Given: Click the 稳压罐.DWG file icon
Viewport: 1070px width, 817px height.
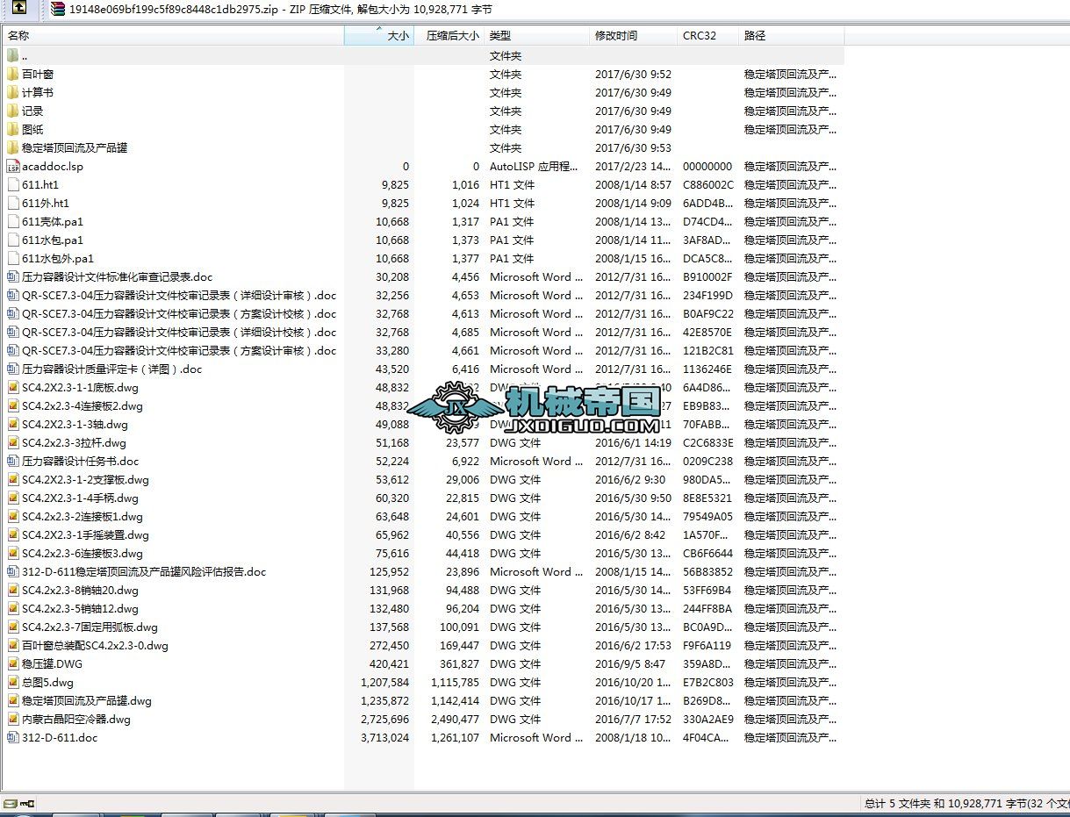Looking at the screenshot, I should coord(12,663).
